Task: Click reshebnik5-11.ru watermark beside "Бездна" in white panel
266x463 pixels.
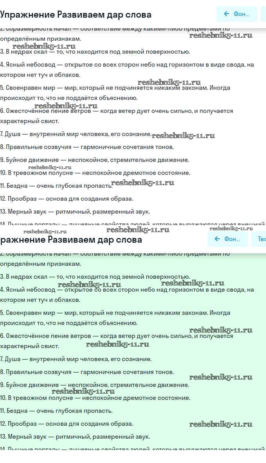Action: pyautogui.click(x=143, y=183)
